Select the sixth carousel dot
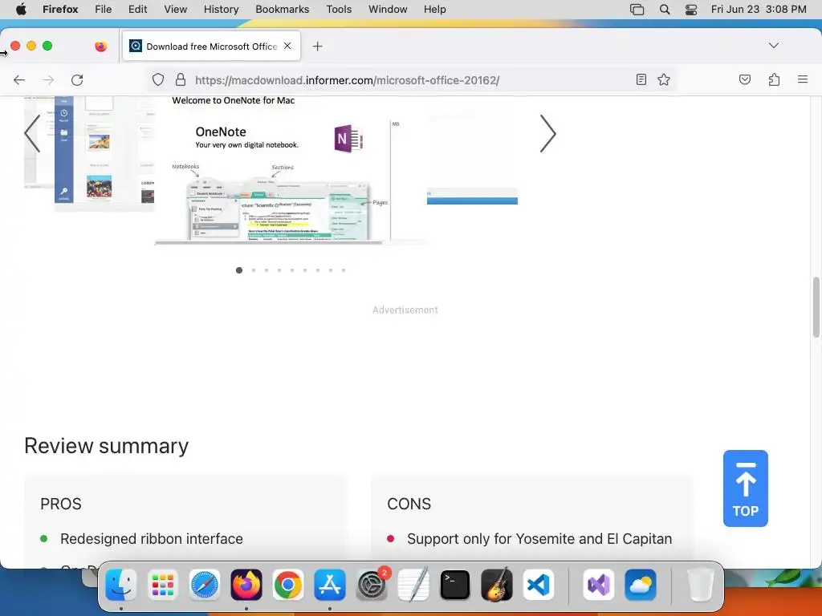 tap(305, 270)
